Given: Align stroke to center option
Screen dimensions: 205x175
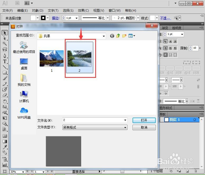Looking at the screenshot, I should coord(166,55).
